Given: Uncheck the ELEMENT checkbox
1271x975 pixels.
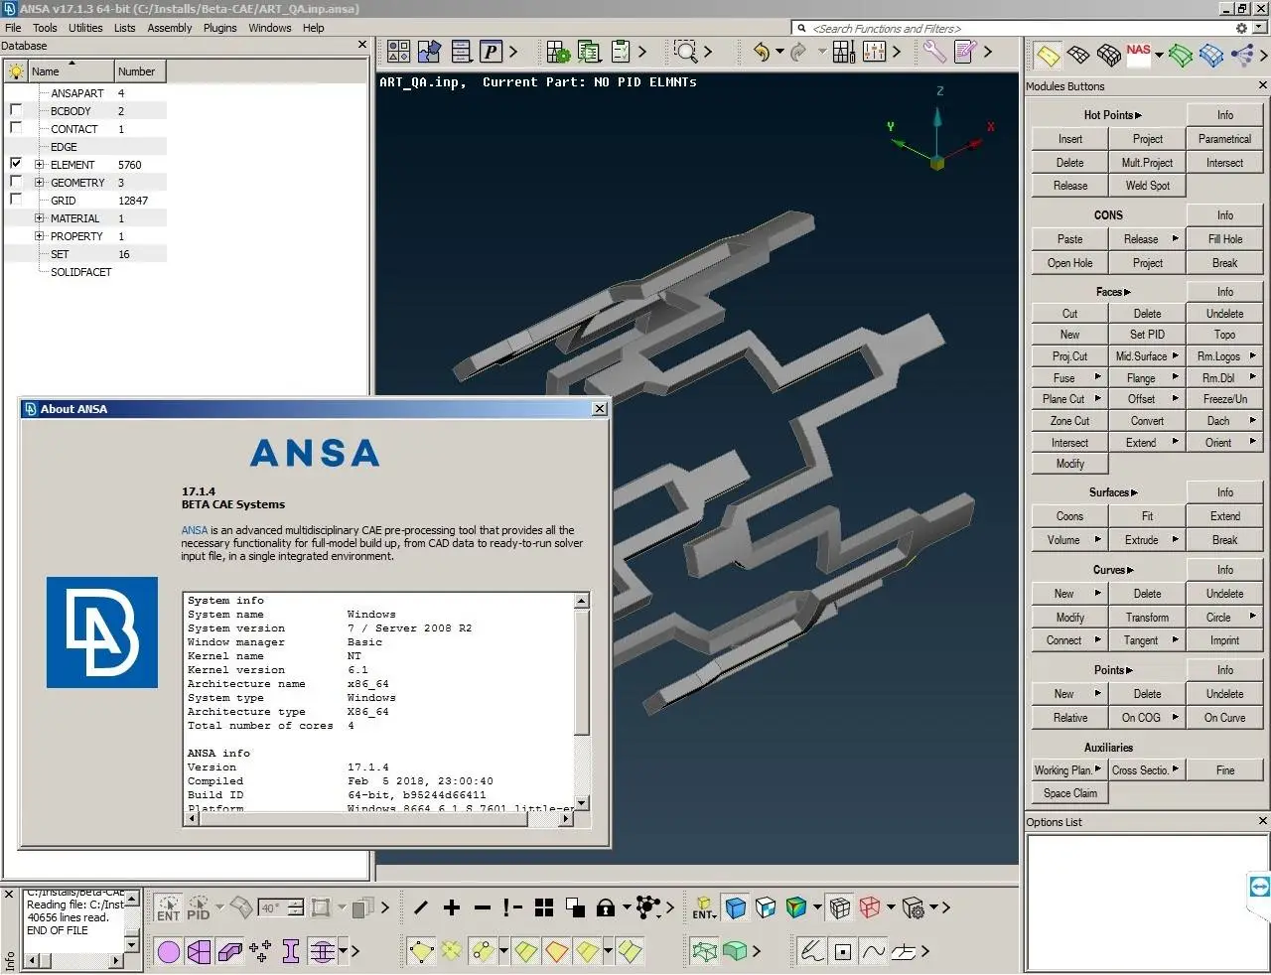Looking at the screenshot, I should pyautogui.click(x=16, y=164).
